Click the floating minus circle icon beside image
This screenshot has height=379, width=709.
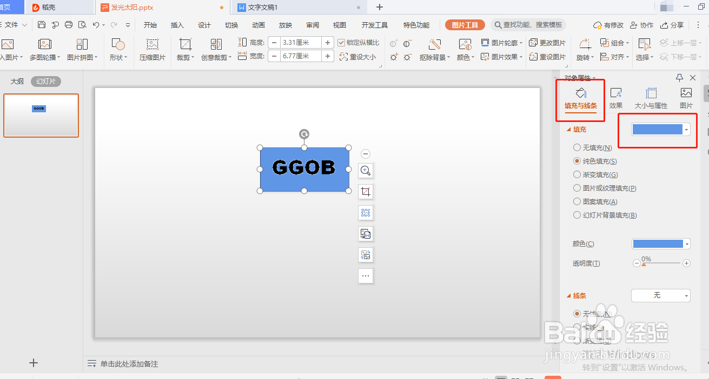366,154
